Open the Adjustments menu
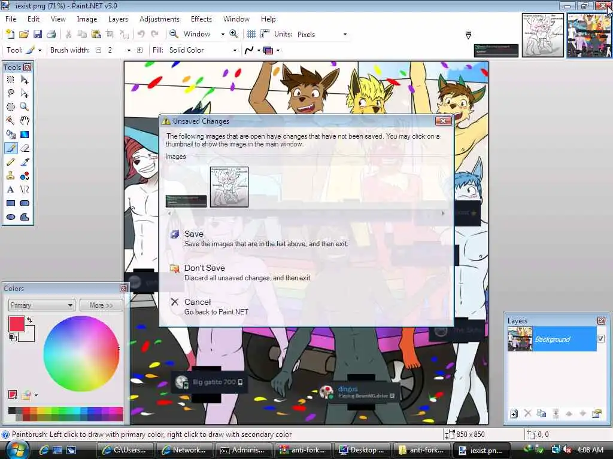The width and height of the screenshot is (613, 459). pos(159,19)
